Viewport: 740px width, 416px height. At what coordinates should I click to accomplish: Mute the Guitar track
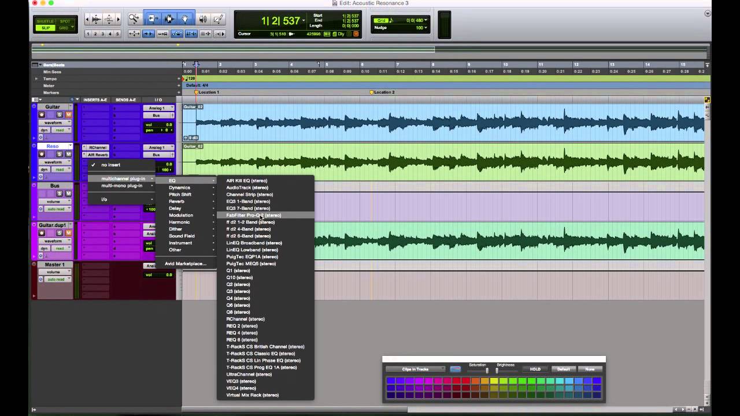[68, 115]
